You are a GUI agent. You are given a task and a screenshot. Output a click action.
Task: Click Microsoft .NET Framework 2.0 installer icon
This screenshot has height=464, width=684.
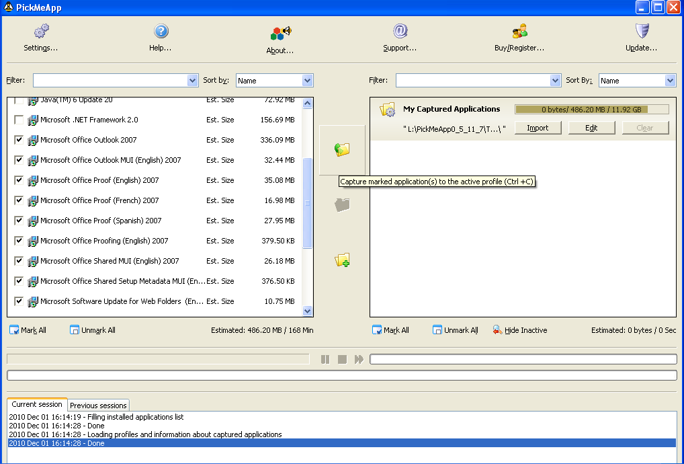[32, 120]
